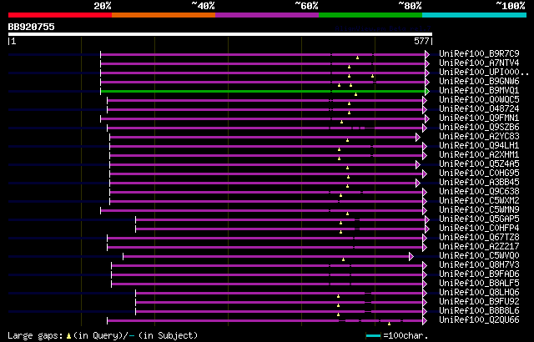This screenshot has width=534, height=342.
Task: Click the UniRef100_B9R7C9 hit label
Action: pyautogui.click(x=479, y=53)
